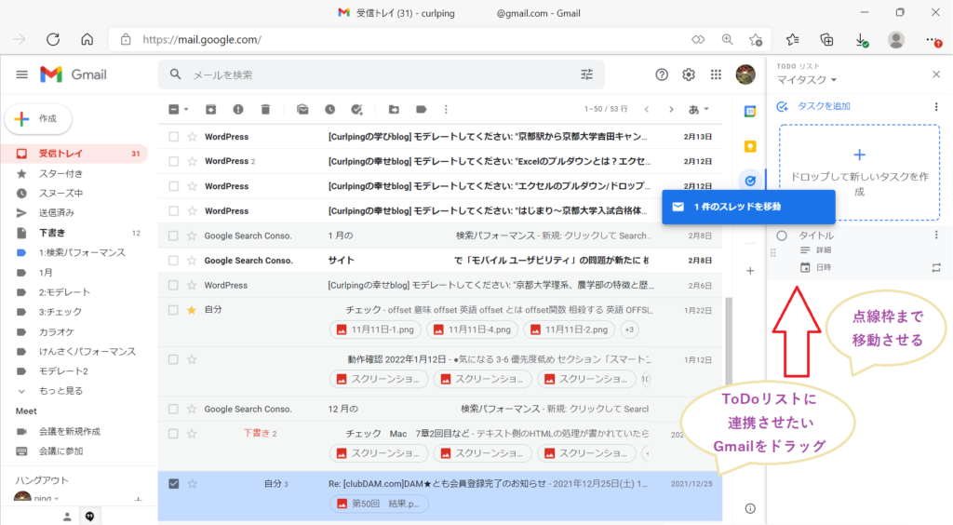Open the 11月11日-1.png attachment chip

pos(375,330)
